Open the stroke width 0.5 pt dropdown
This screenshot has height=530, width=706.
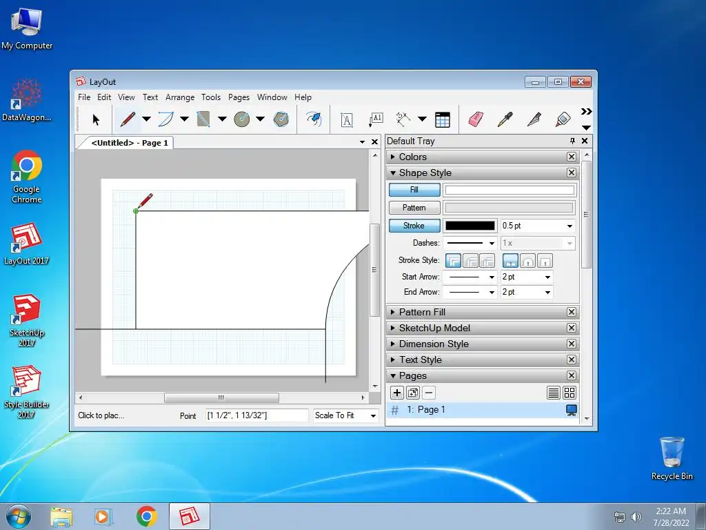(x=569, y=226)
